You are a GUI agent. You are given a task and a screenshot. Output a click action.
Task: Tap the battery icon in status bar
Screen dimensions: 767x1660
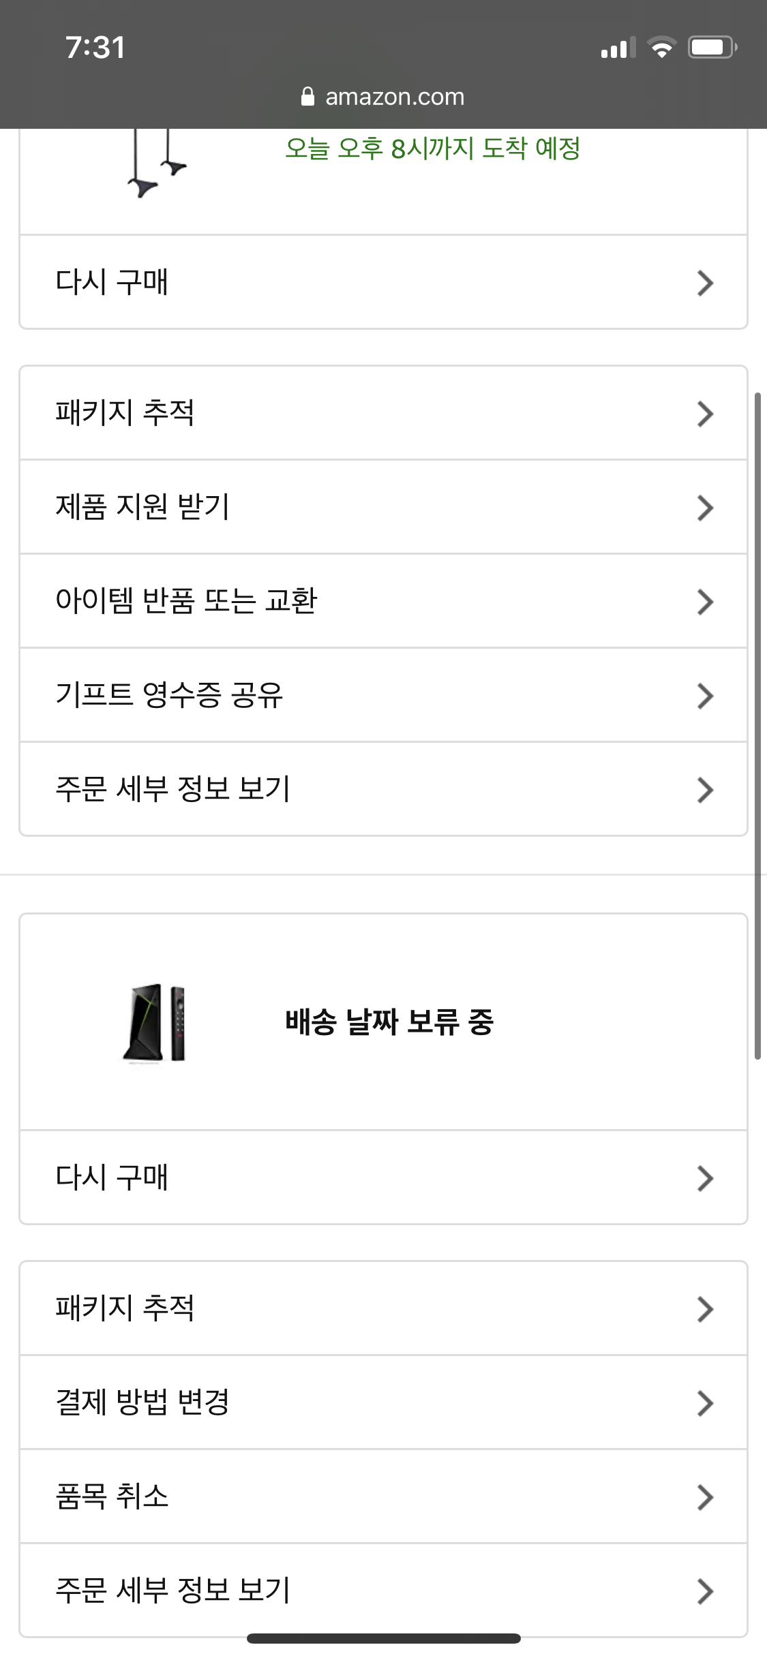(x=712, y=47)
